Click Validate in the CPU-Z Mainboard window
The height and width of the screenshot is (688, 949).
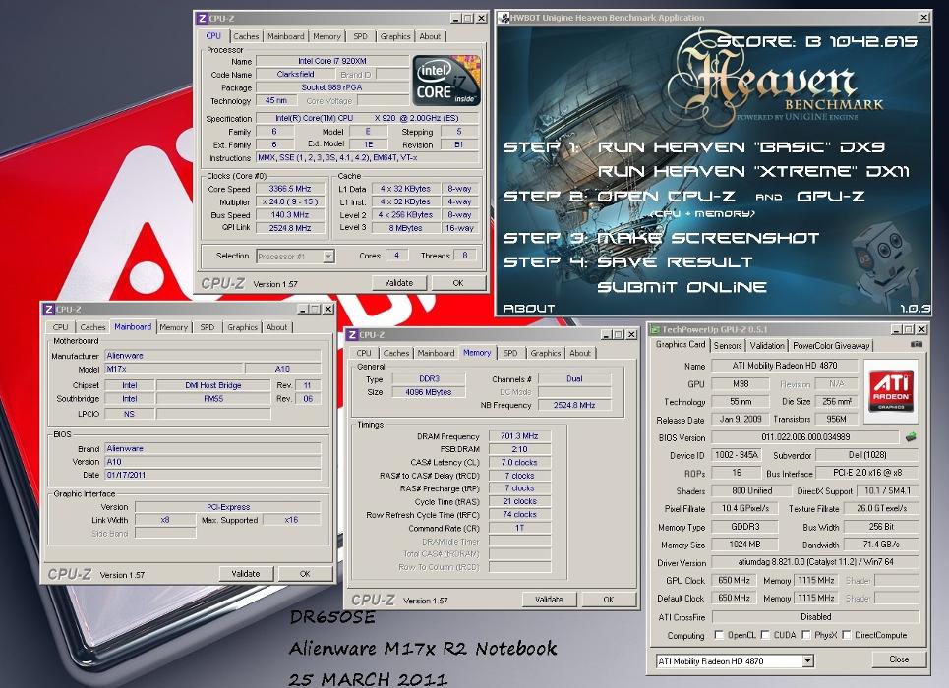coord(246,574)
